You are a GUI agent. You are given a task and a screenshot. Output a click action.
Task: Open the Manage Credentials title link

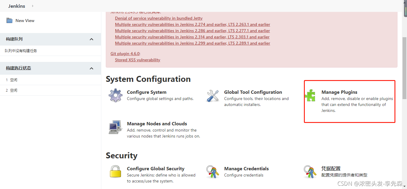click(x=246, y=169)
